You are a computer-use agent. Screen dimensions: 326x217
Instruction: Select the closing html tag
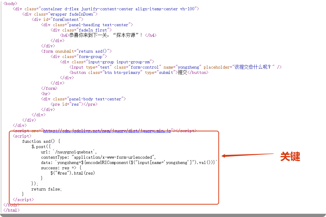[12, 210]
